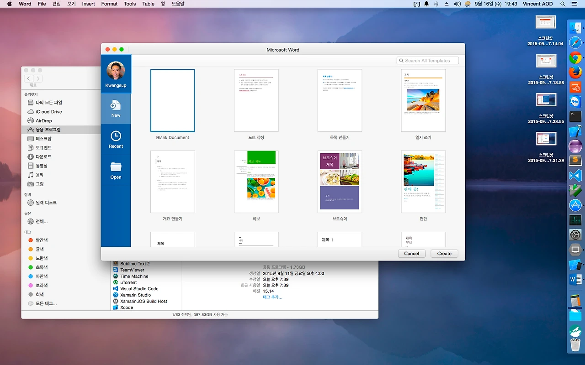This screenshot has height=365, width=585.
Task: Select 응용 프로그램 in Finder sidebar
Action: tap(61, 130)
